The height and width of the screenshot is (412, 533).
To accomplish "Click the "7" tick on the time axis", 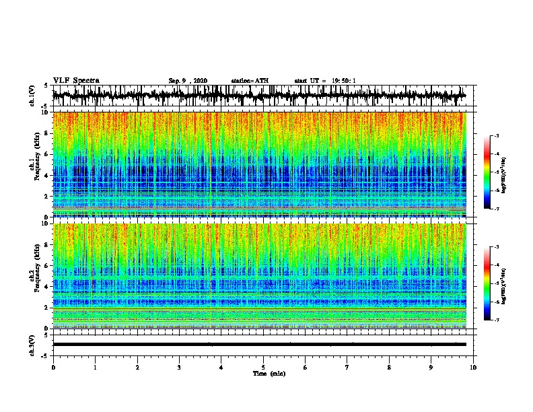I will (347, 368).
